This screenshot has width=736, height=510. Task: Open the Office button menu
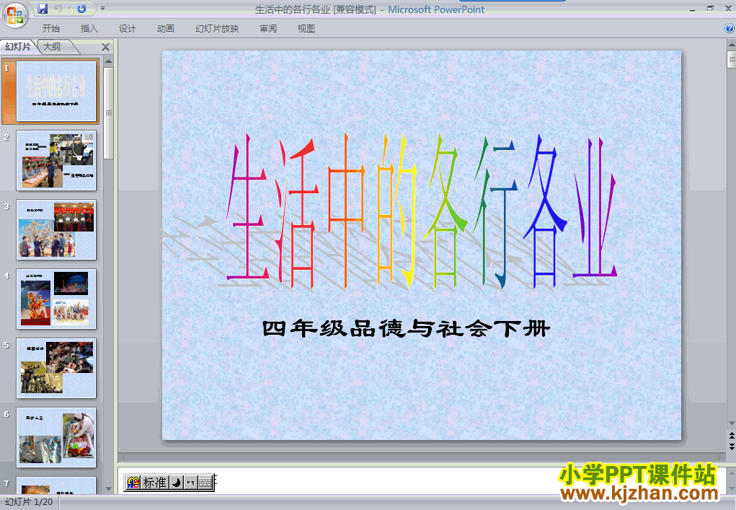[15, 15]
